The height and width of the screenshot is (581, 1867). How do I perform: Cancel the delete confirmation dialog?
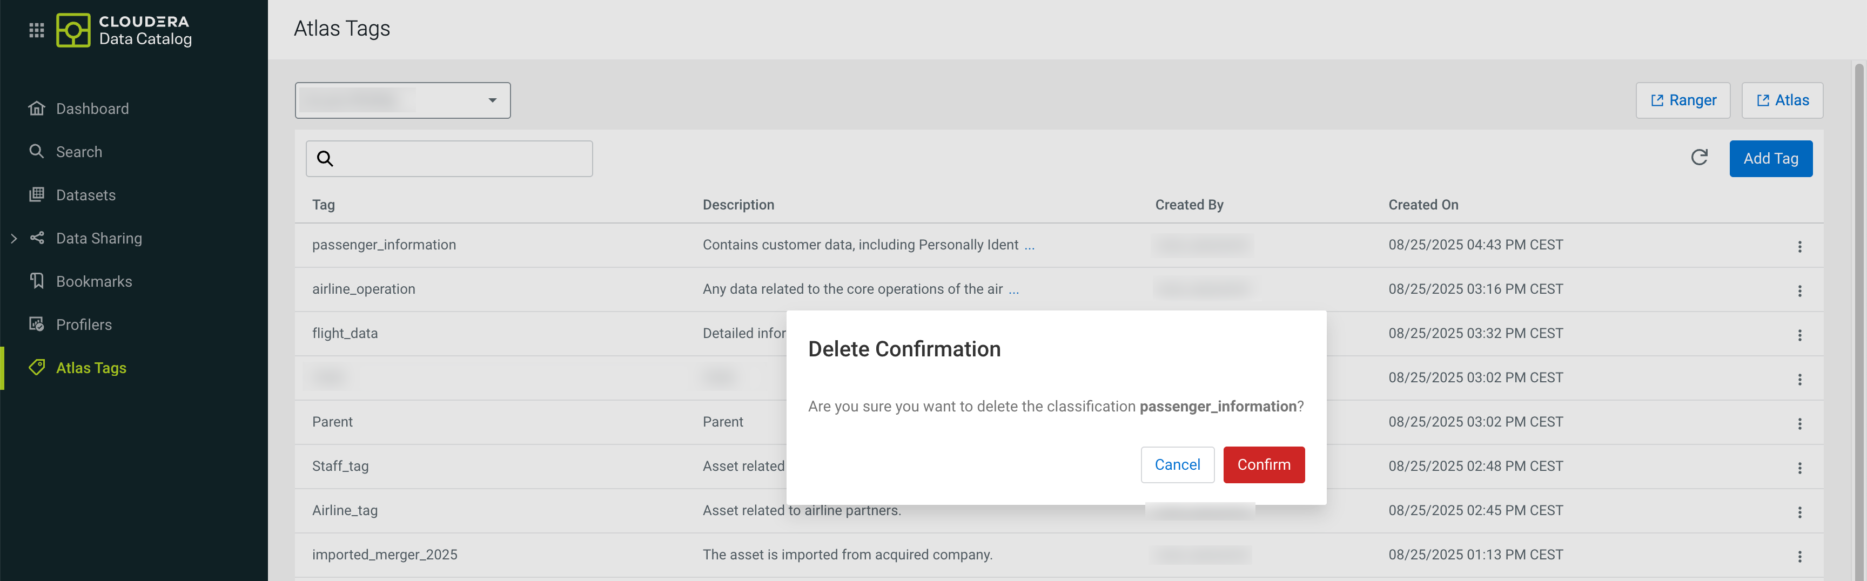click(x=1176, y=464)
